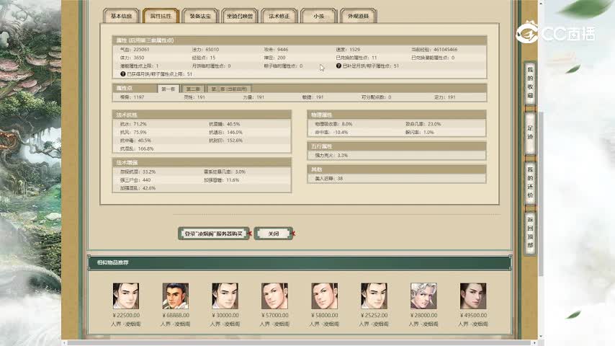Click the avatar priced ¥49500.00

pos(473,296)
